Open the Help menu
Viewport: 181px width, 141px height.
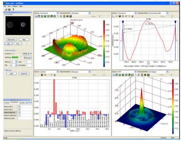(x=20, y=6)
